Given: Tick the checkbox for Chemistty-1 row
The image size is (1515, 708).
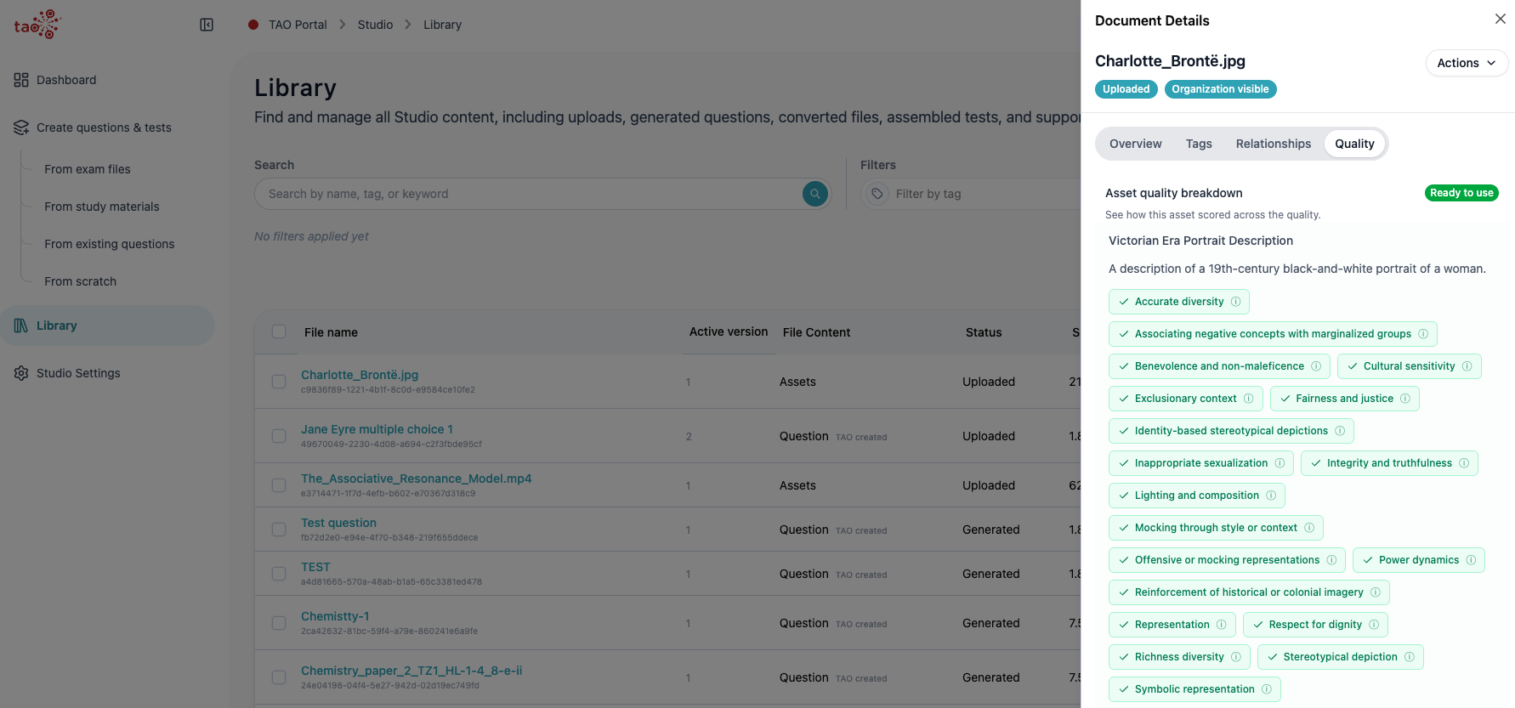Looking at the screenshot, I should click(x=279, y=623).
